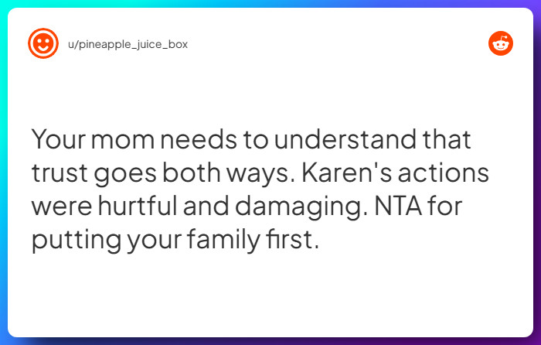
Task: Click the word "trust" in the comment
Action: coord(60,173)
